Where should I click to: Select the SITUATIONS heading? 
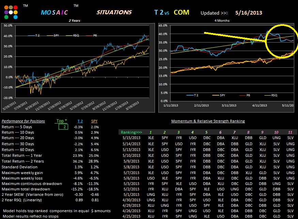(114, 12)
